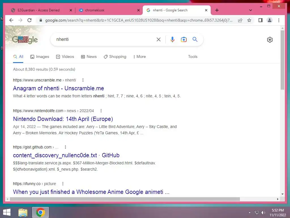Share this page from the address bar
The image size is (290, 218).
[240, 20]
